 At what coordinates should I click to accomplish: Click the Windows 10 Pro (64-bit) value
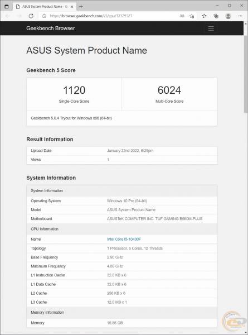[x=127, y=201]
